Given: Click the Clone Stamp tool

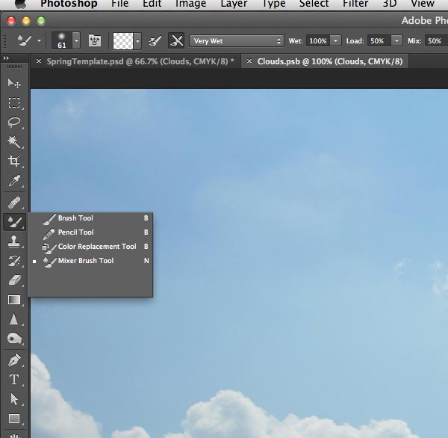Looking at the screenshot, I should click(x=13, y=241).
